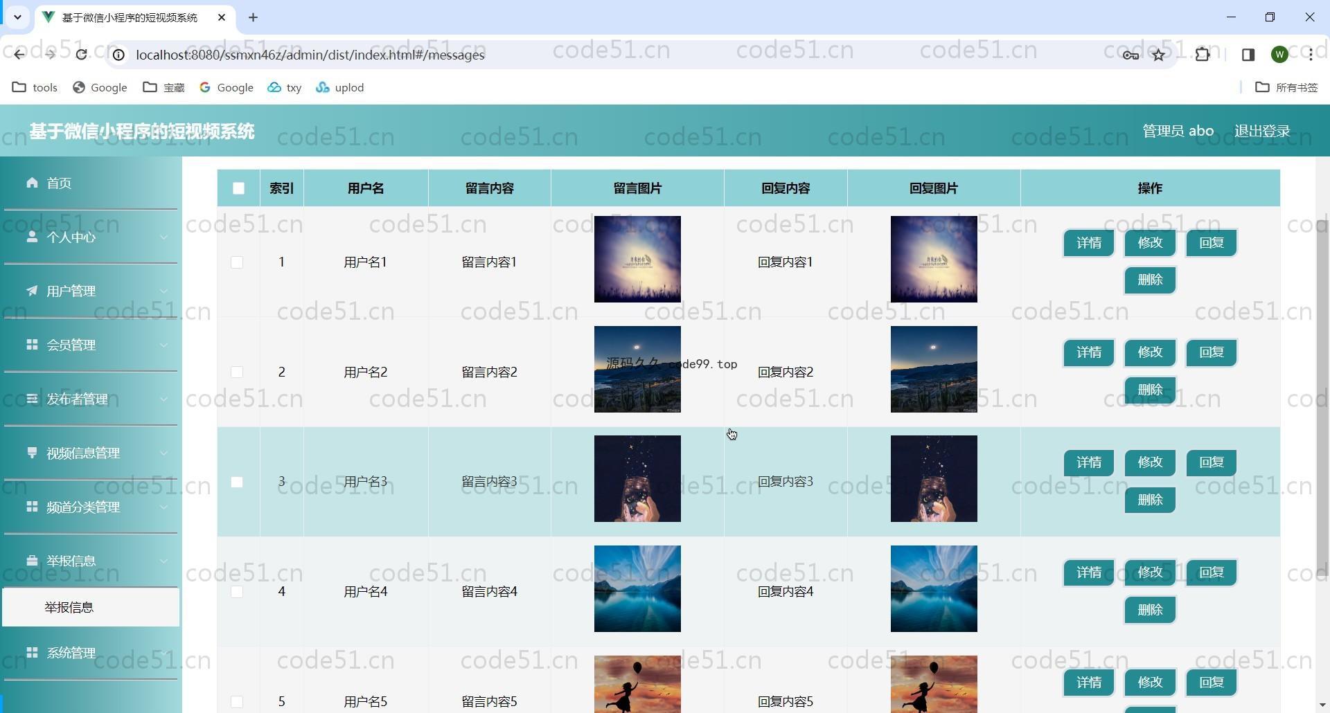Open 留言图片 thumbnail of 用户名1
The image size is (1330, 713).
click(x=637, y=259)
